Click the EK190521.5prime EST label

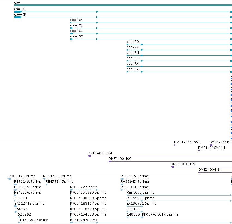(141, 204)
